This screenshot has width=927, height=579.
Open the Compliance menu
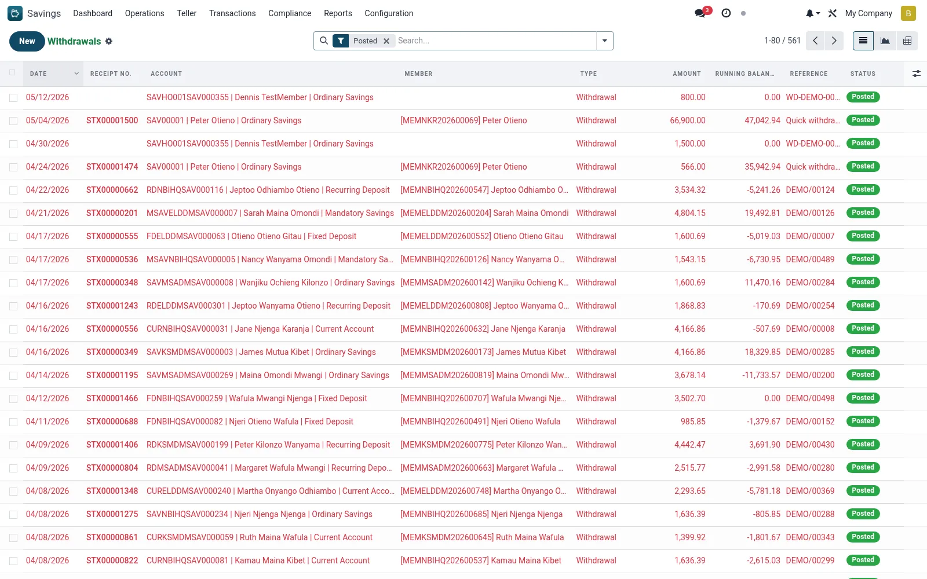[x=290, y=13]
